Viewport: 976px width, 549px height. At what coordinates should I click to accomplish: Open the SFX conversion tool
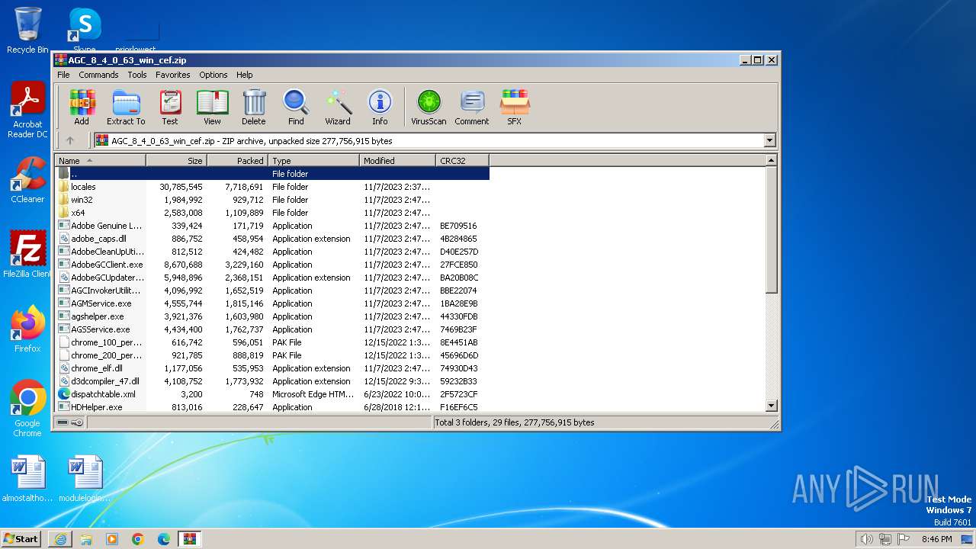click(x=515, y=107)
